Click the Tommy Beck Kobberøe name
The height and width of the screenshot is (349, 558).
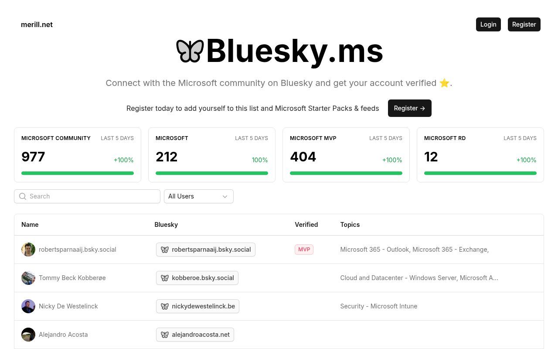pyautogui.click(x=72, y=278)
